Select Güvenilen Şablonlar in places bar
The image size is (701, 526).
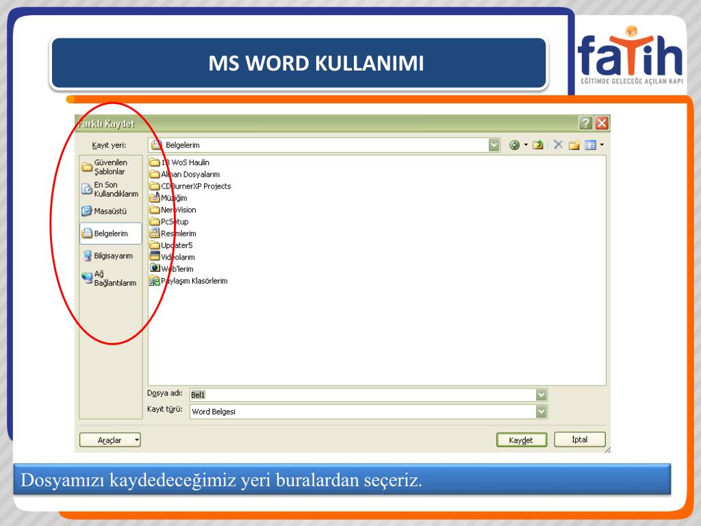110,167
